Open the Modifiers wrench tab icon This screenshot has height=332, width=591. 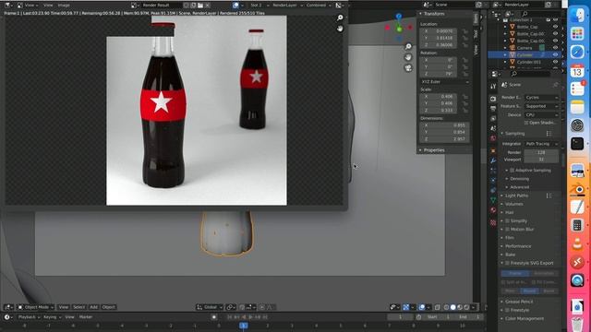pos(493,160)
